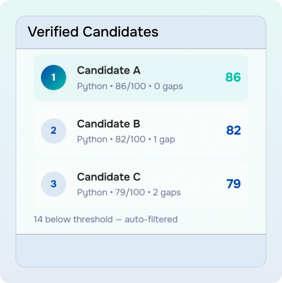Image resolution: width=282 pixels, height=283 pixels.
Task: Click the rank 2 circle badge
Action: tap(53, 130)
